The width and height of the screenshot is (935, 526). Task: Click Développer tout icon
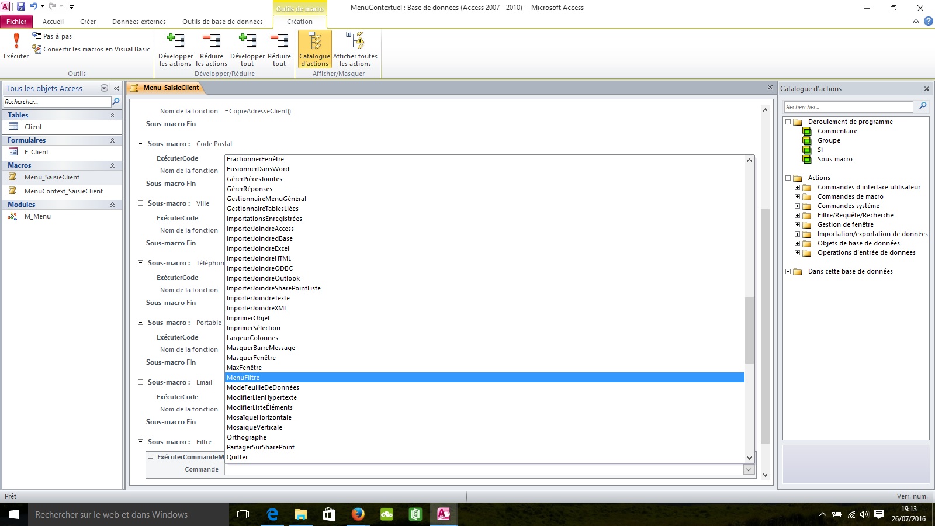tap(247, 50)
